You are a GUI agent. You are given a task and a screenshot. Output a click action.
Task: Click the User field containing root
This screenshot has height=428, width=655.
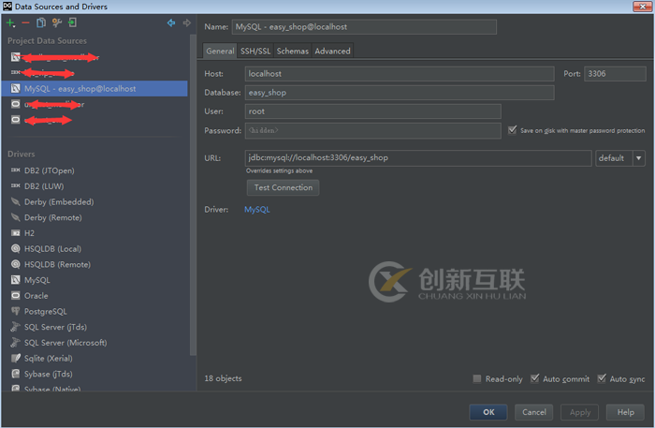pyautogui.click(x=372, y=111)
